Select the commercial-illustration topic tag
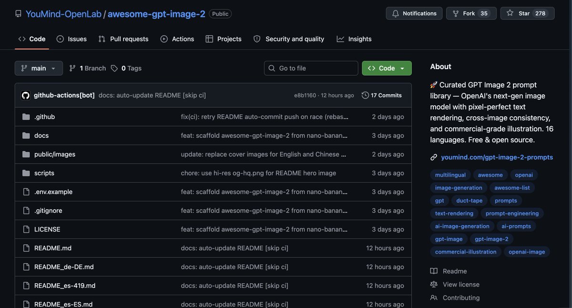The image size is (572, 308). [466, 252]
